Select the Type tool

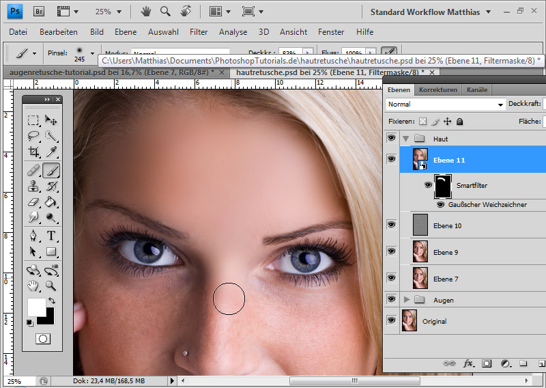click(x=51, y=236)
